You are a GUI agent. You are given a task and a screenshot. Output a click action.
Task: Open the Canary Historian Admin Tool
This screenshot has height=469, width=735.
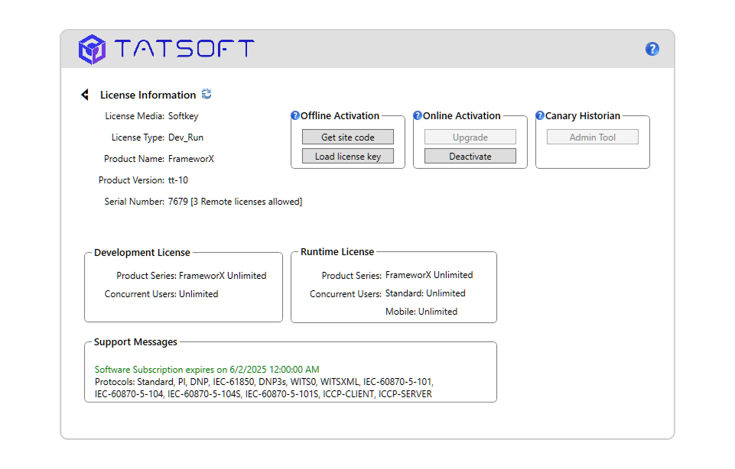tap(593, 137)
